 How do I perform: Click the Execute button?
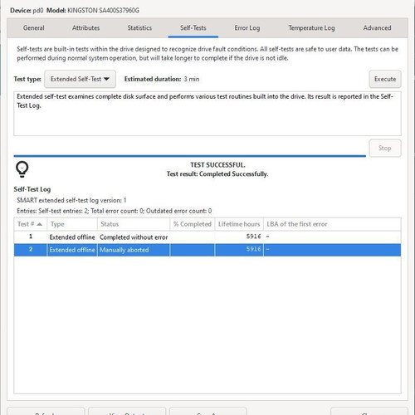(x=385, y=79)
